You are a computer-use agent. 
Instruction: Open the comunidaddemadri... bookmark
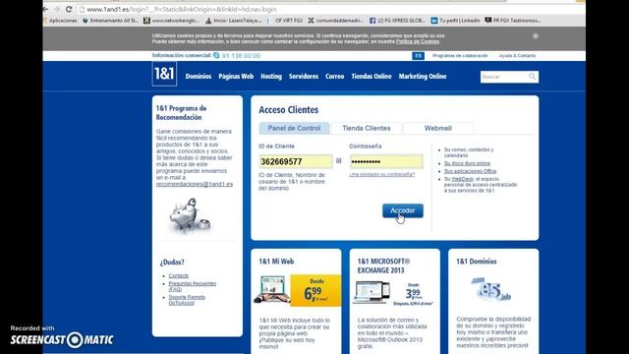[x=336, y=20]
